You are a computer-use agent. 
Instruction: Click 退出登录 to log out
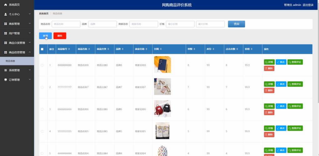click(308, 5)
